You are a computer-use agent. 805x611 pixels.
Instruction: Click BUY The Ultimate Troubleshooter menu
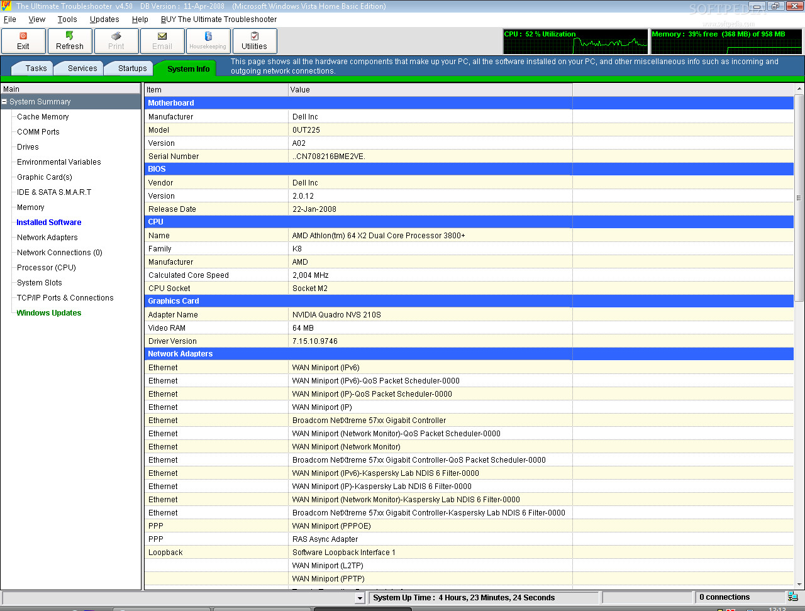[x=219, y=19]
